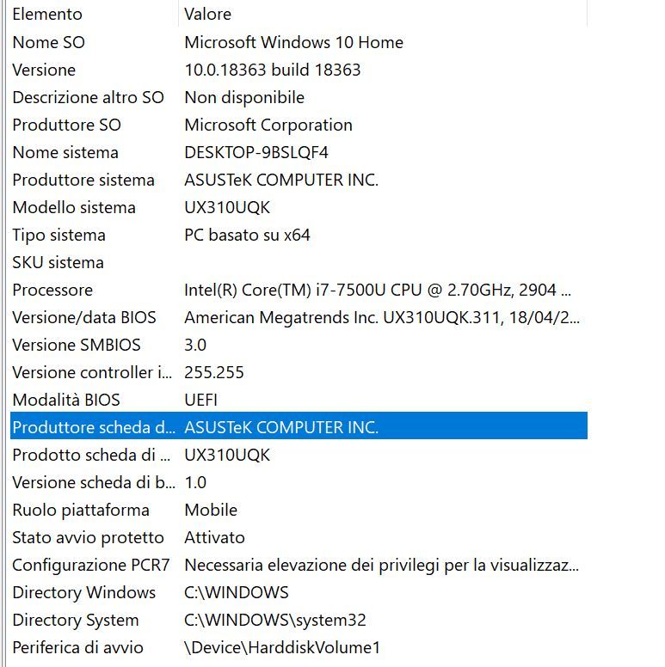
Task: Select highlighted Produttore scheda row label
Action: click(94, 427)
